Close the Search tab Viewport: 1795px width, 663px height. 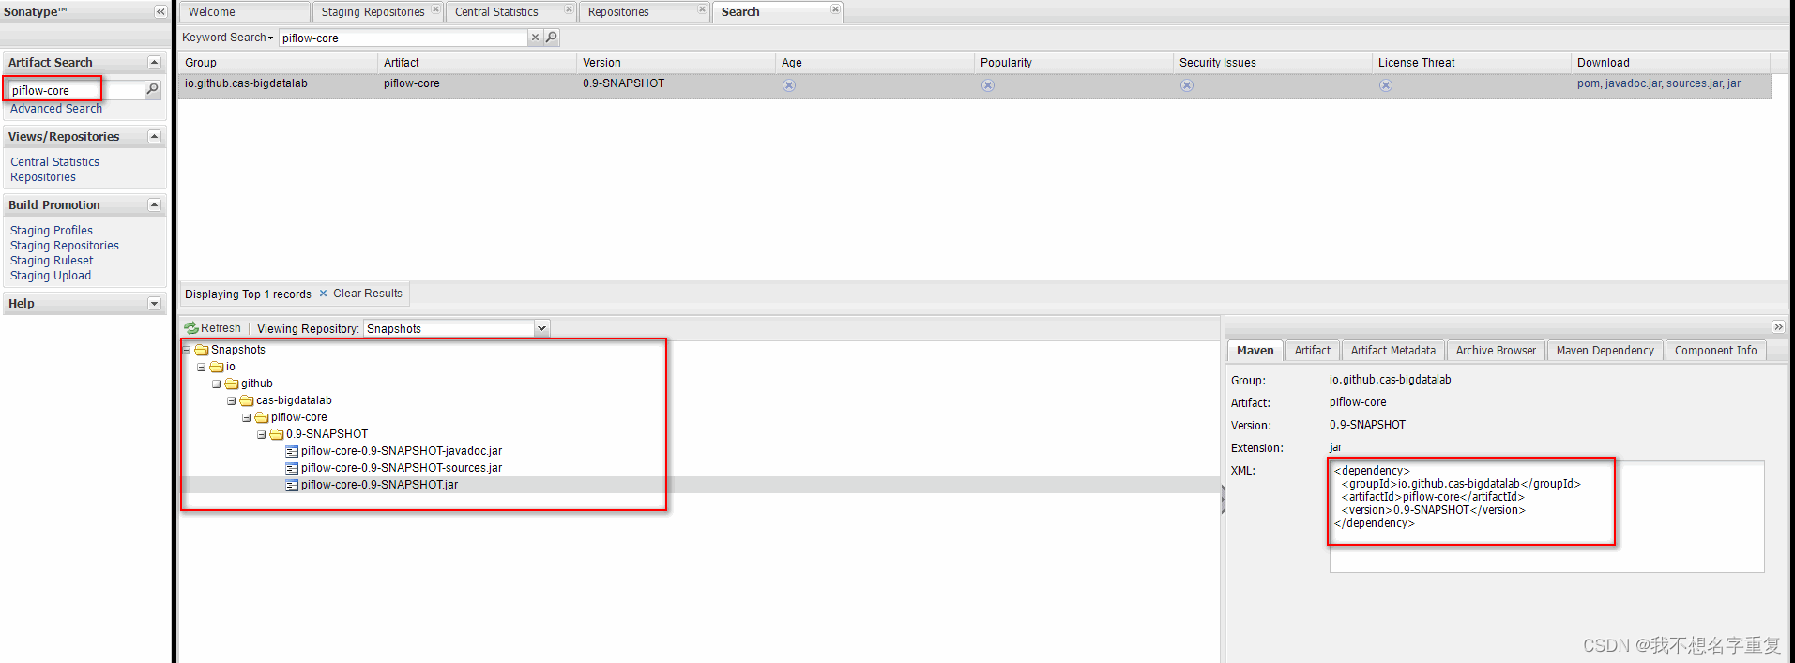pos(835,9)
